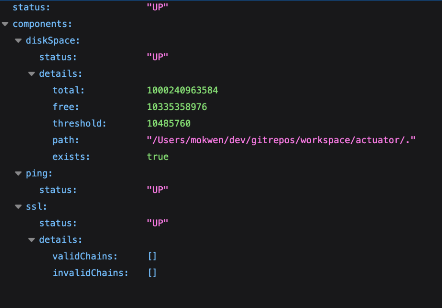Click the true value of exists
The height and width of the screenshot is (308, 442).
point(158,157)
